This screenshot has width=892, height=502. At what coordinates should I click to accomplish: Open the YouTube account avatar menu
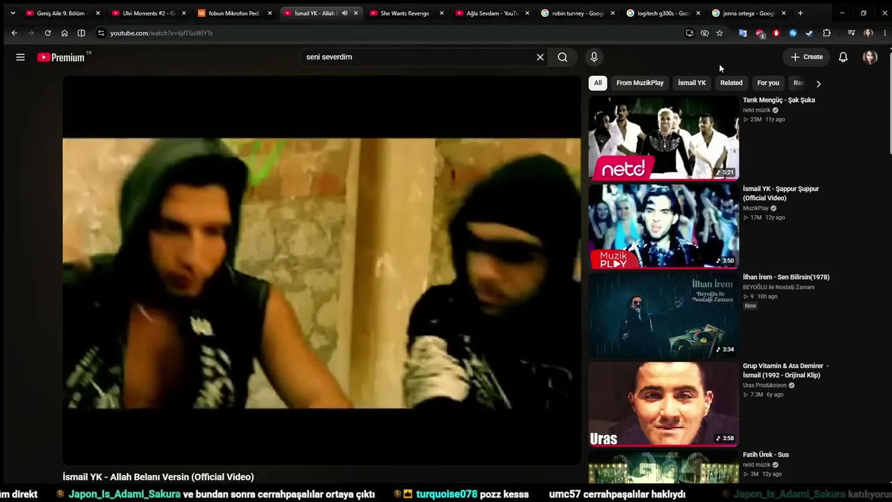870,57
